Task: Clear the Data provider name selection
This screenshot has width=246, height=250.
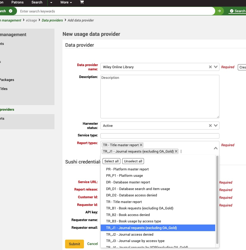Action: pos(210,67)
